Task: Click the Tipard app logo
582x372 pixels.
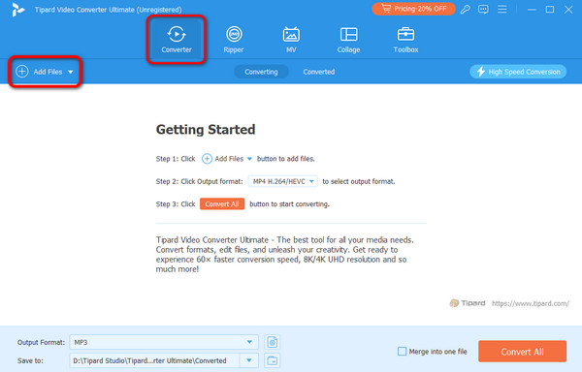Action: coord(17,10)
